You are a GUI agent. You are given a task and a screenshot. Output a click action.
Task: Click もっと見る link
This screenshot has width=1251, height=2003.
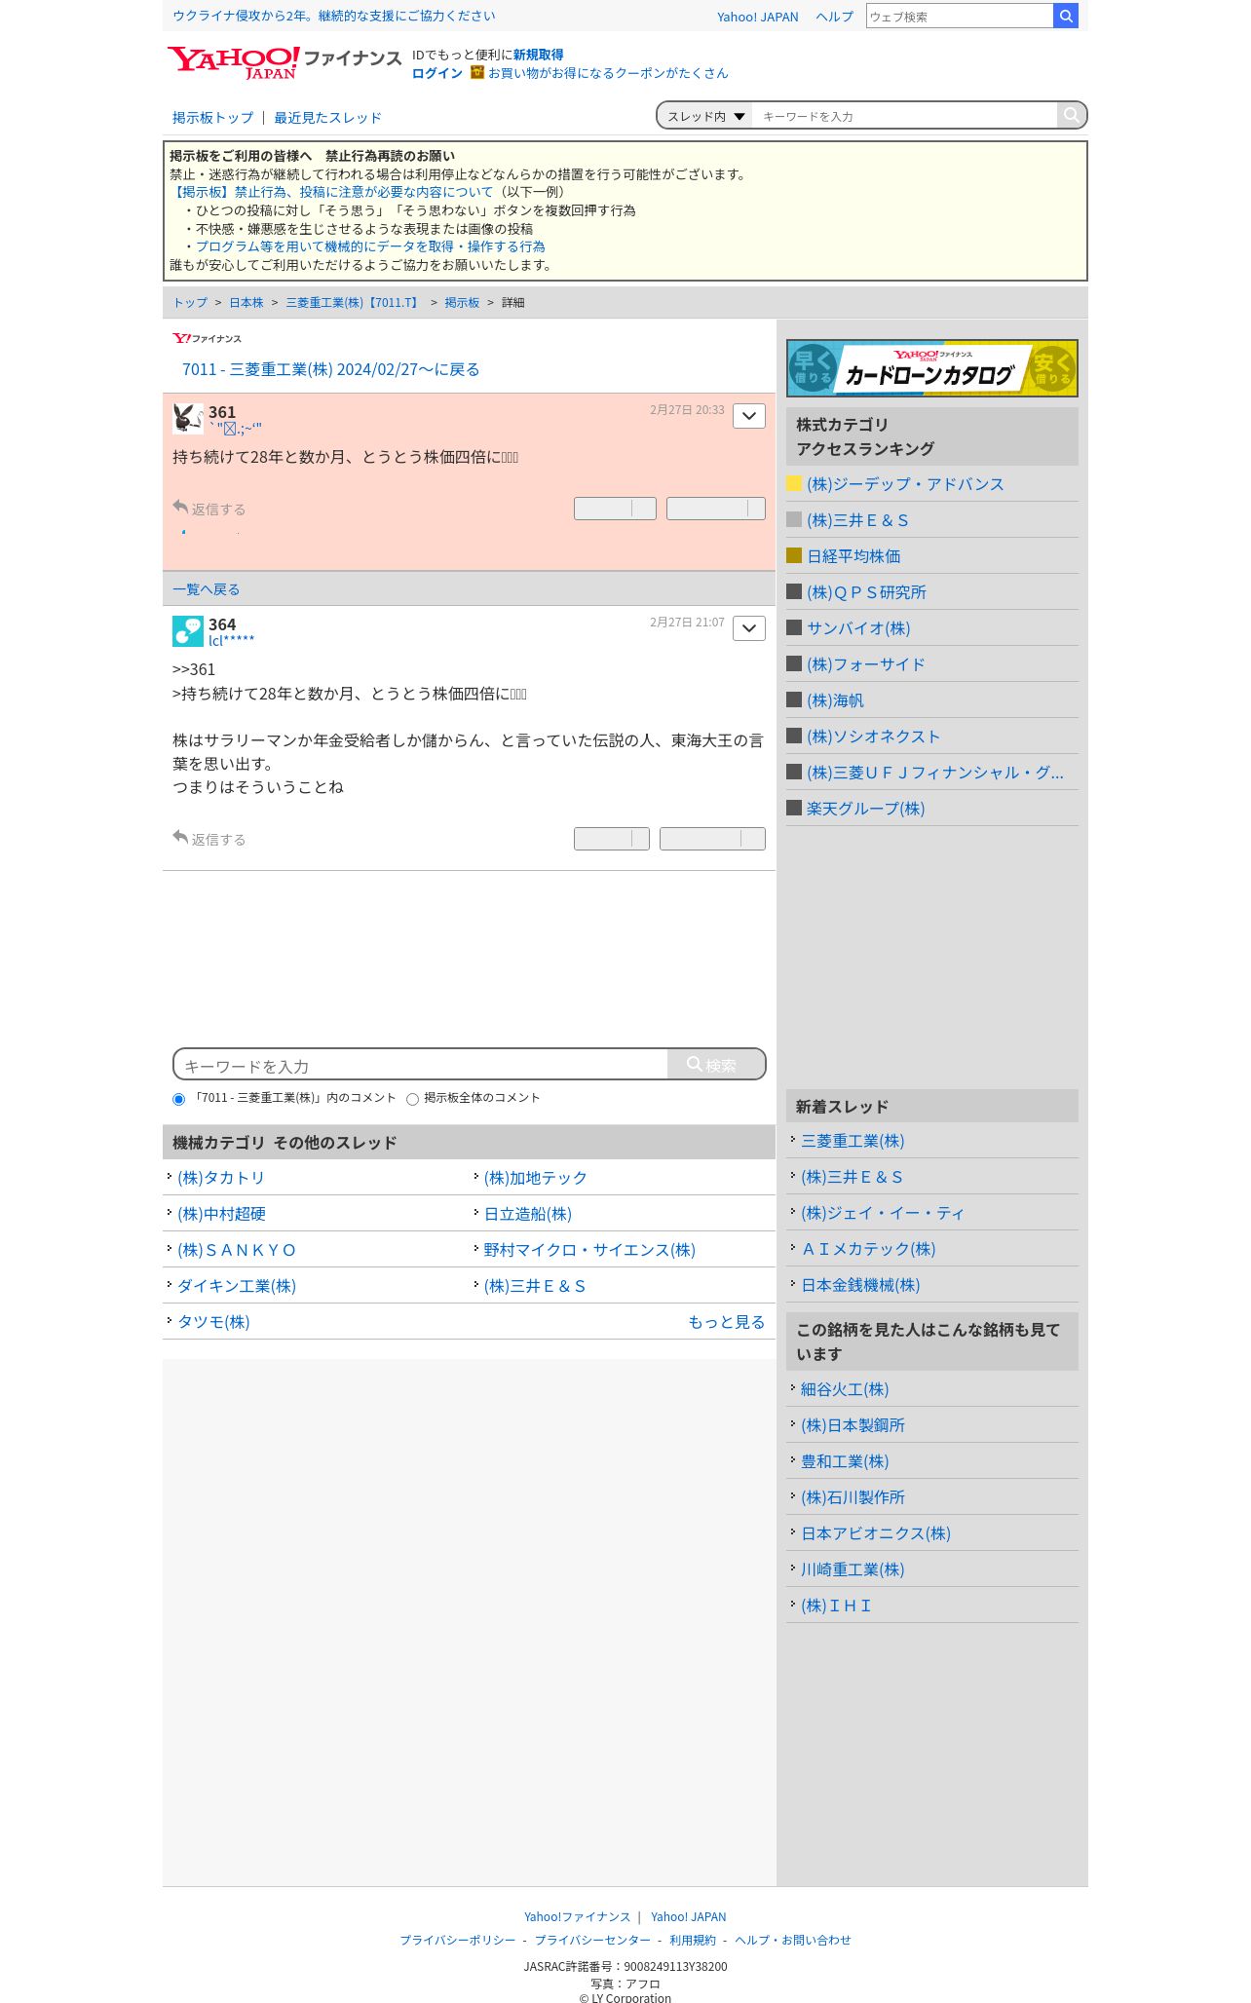[x=726, y=1322]
